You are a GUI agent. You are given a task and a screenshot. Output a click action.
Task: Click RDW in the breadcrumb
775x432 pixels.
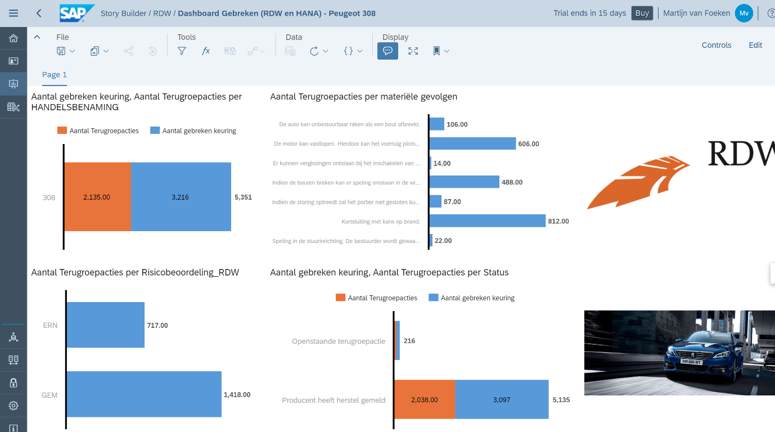[x=163, y=13]
